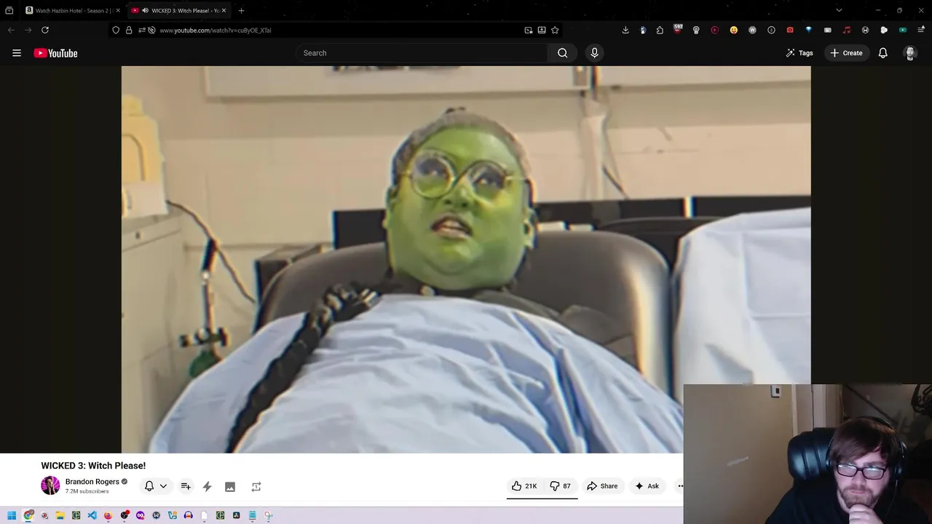Expand the subscription notification dropdown chevron

(x=163, y=486)
